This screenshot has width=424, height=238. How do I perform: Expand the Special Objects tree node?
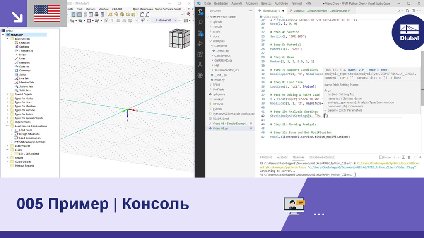(7, 95)
